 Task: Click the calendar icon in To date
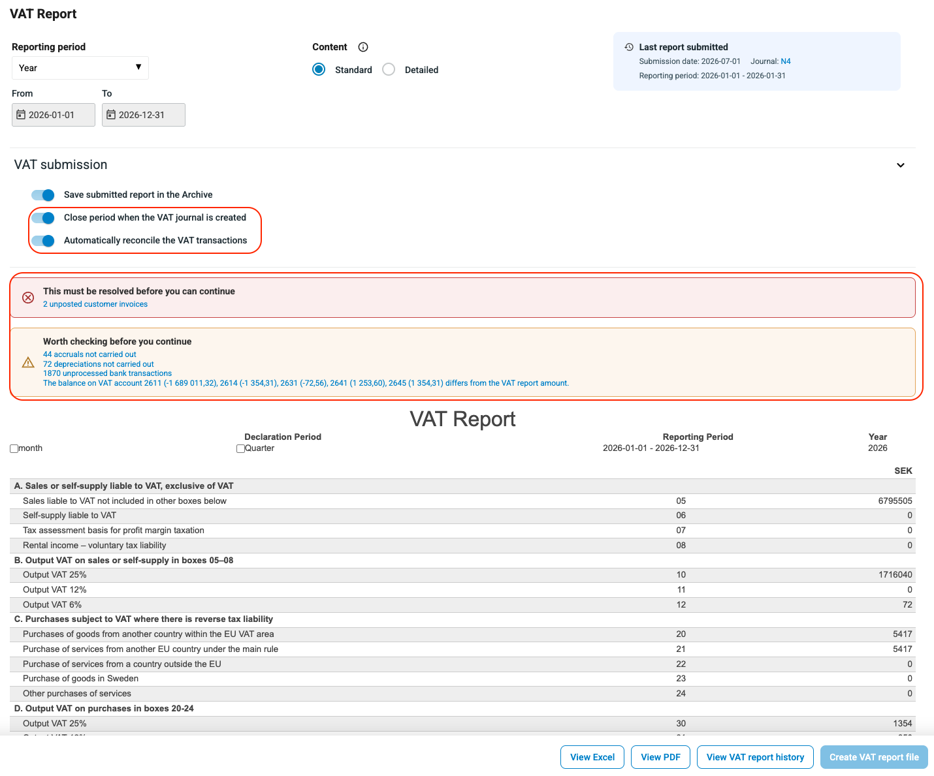point(111,115)
